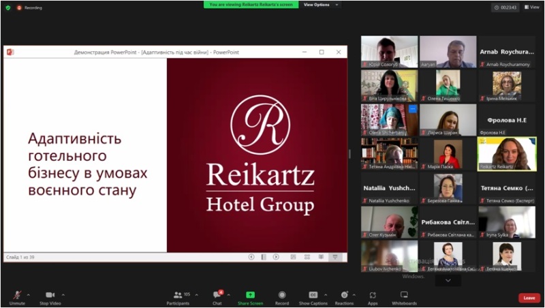Viewport: 545px width, 308px height.
Task: Go to the next PowerPoint slide arrow
Action: click(x=276, y=257)
